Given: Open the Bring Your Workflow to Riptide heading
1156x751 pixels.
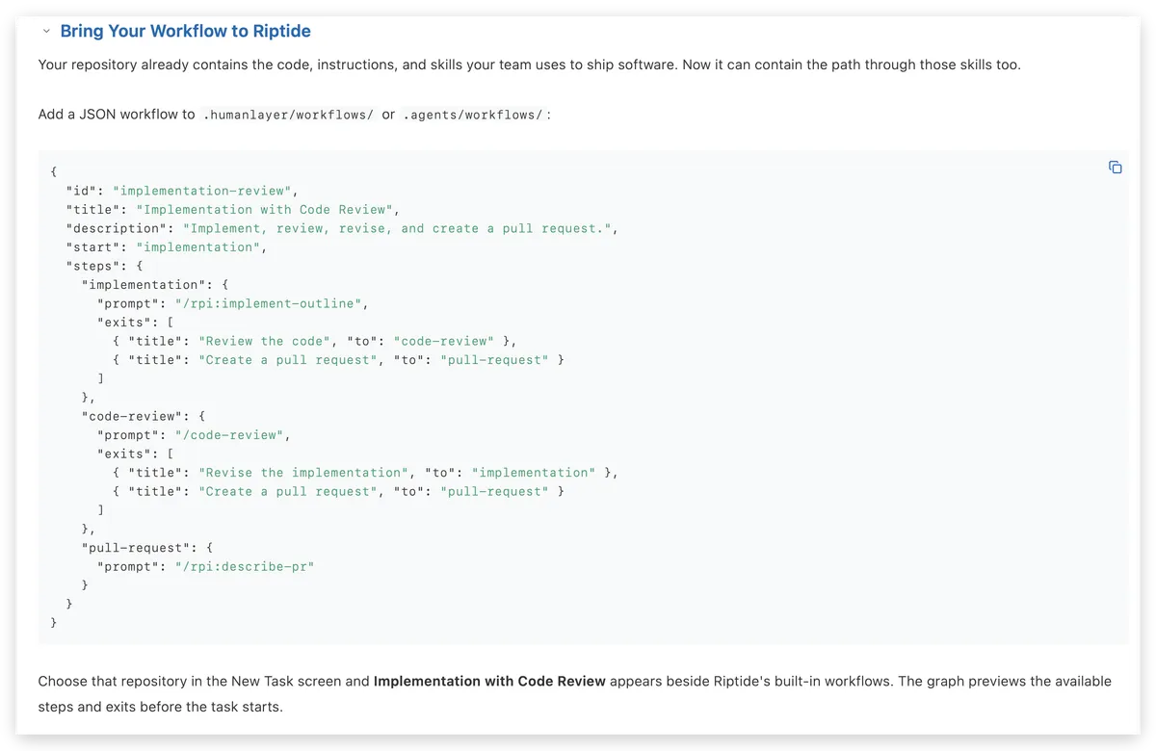Looking at the screenshot, I should tap(185, 31).
